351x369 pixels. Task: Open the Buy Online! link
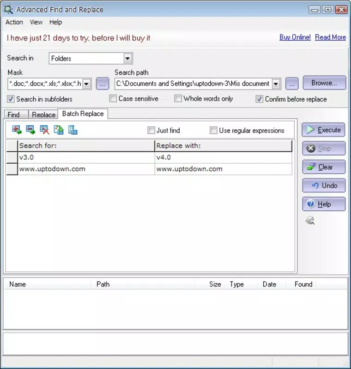tap(295, 37)
